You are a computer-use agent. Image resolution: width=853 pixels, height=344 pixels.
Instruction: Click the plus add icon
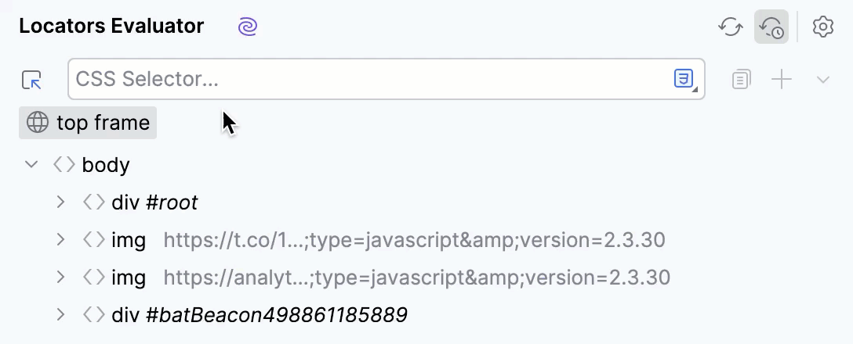(x=782, y=80)
